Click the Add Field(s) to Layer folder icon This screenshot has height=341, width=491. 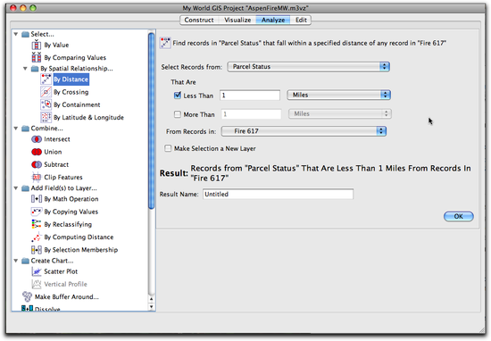tap(25, 188)
